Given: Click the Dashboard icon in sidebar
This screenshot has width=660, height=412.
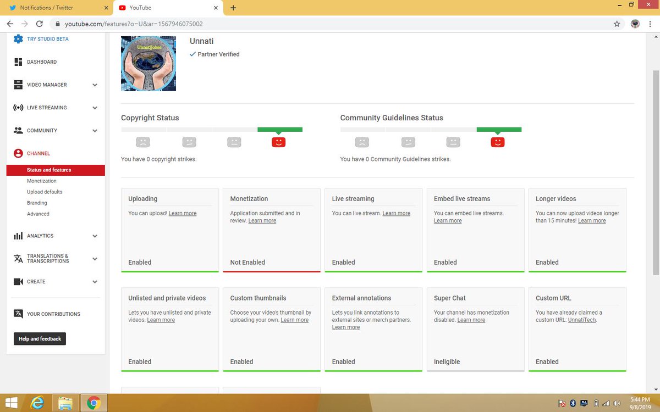Looking at the screenshot, I should 18,62.
